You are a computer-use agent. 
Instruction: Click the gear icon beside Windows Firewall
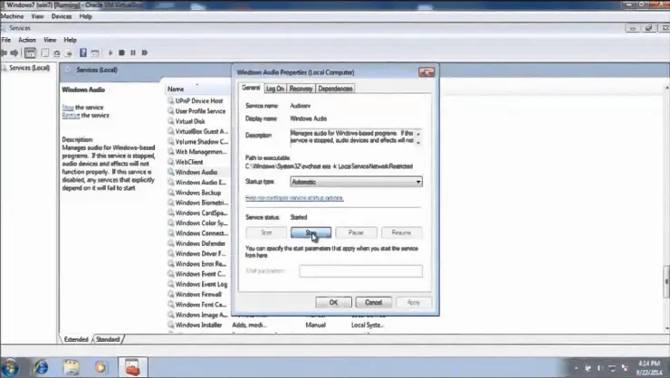(x=170, y=295)
